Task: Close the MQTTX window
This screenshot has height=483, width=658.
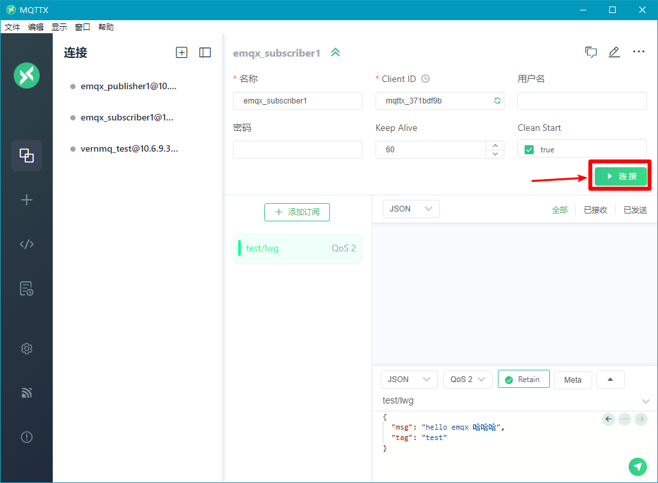Action: [642, 10]
